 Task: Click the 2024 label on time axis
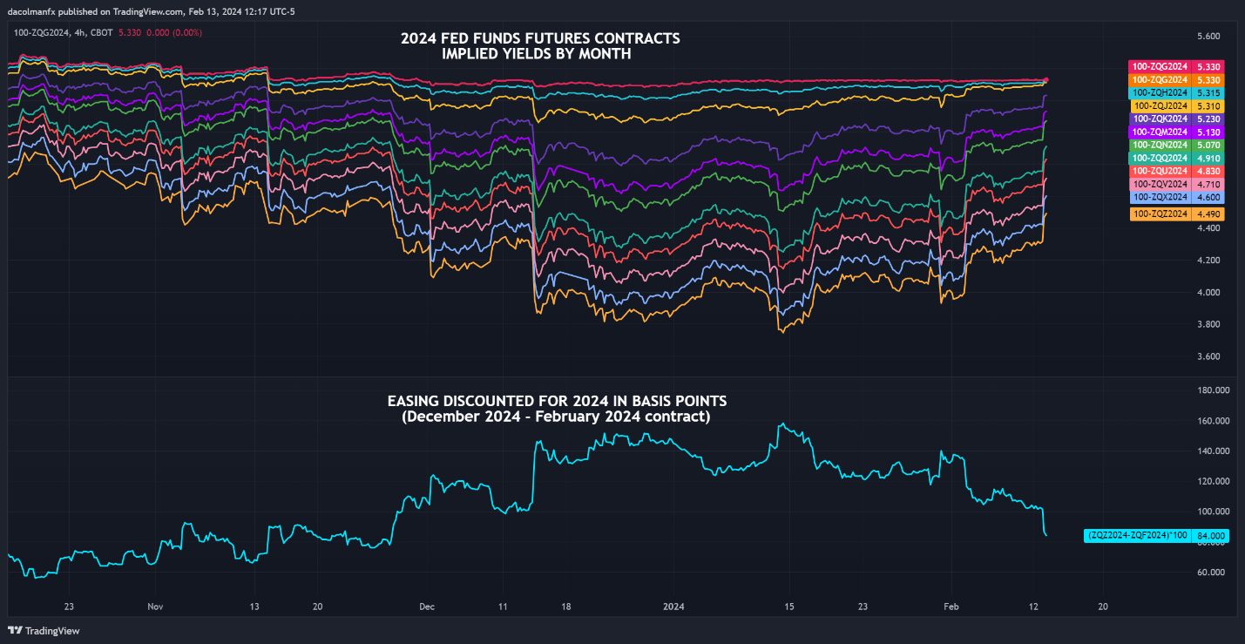(x=673, y=606)
